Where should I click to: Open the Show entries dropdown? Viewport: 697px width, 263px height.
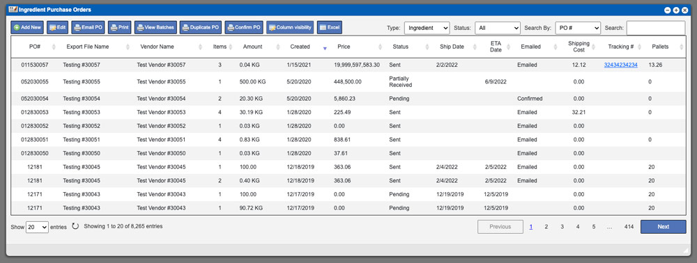[37, 227]
